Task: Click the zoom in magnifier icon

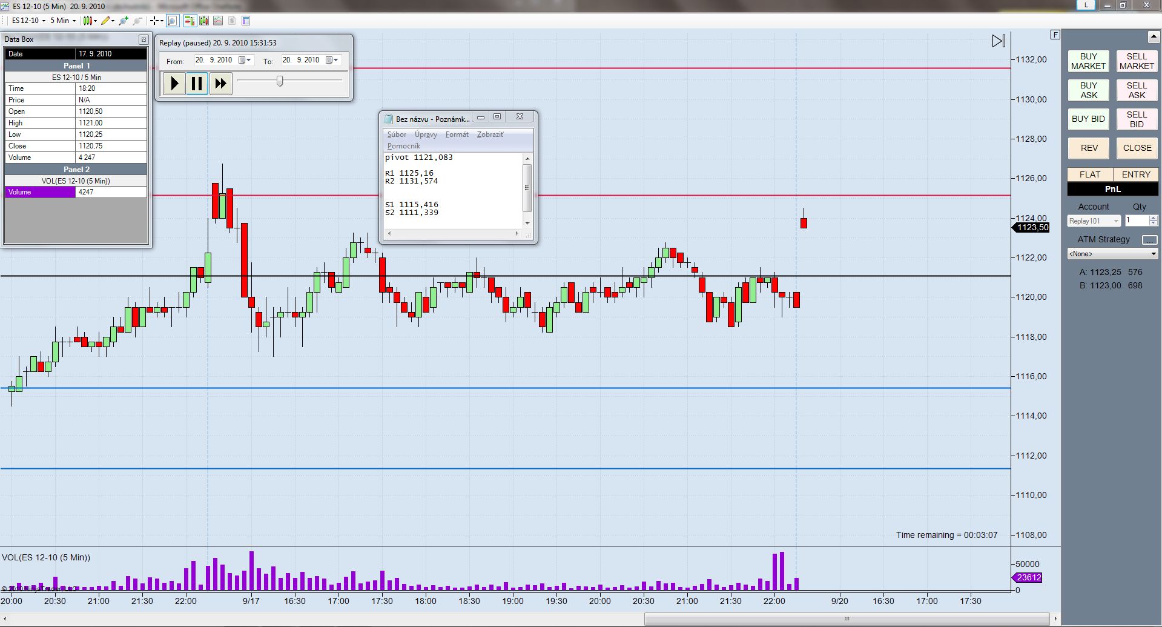Action: 124,21
